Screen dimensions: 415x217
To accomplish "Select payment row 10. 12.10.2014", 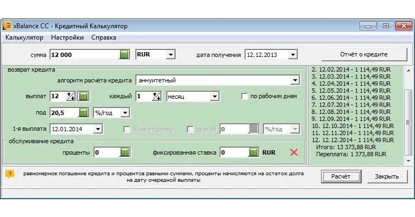I will pyautogui.click(x=353, y=126).
